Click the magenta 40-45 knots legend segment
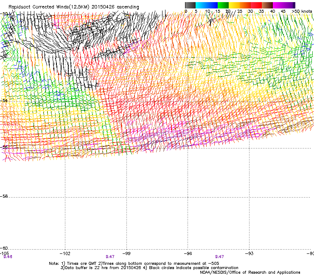This screenshot has width=314, height=275. coord(278,5)
